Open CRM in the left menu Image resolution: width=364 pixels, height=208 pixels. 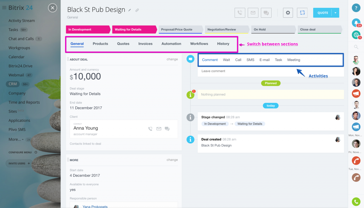(x=13, y=84)
